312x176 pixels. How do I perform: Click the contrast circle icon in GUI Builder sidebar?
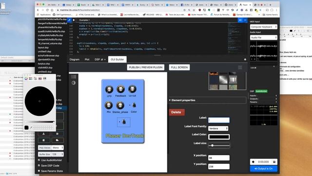pyautogui.click(x=74, y=83)
